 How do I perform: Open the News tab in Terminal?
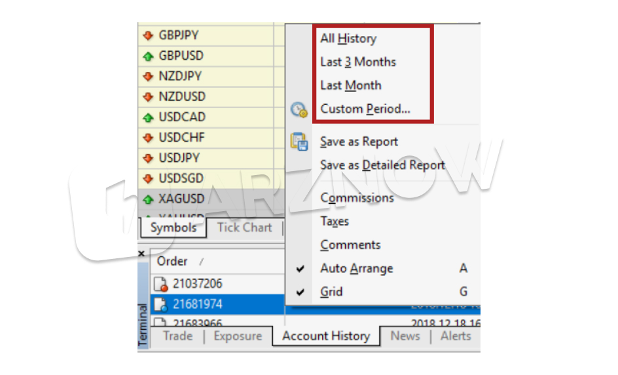coord(405,336)
